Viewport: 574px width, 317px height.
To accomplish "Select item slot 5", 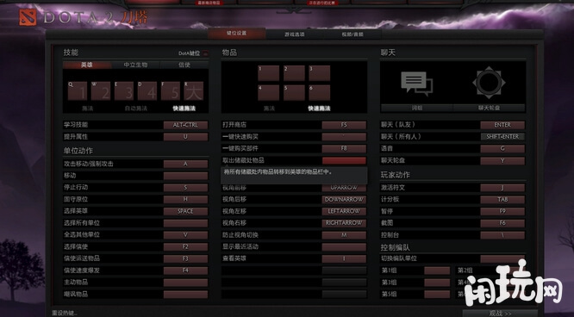I will point(294,93).
